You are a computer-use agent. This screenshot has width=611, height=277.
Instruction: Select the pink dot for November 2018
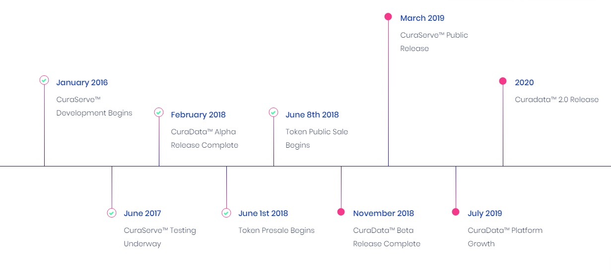pos(341,212)
